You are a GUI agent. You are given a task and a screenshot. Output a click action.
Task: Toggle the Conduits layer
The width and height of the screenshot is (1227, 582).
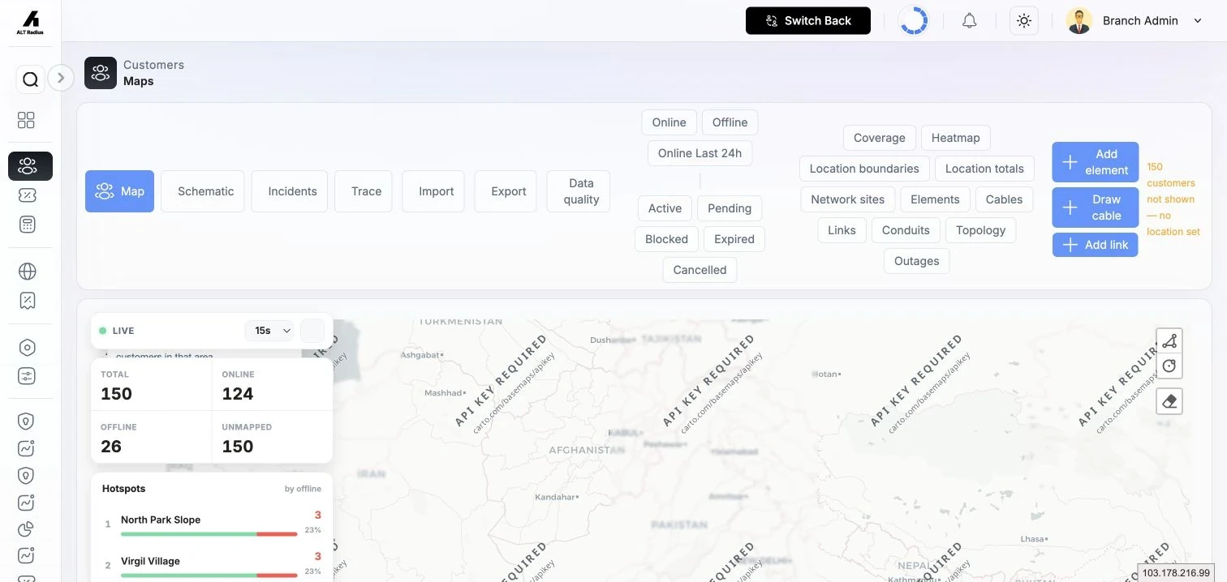[906, 230]
